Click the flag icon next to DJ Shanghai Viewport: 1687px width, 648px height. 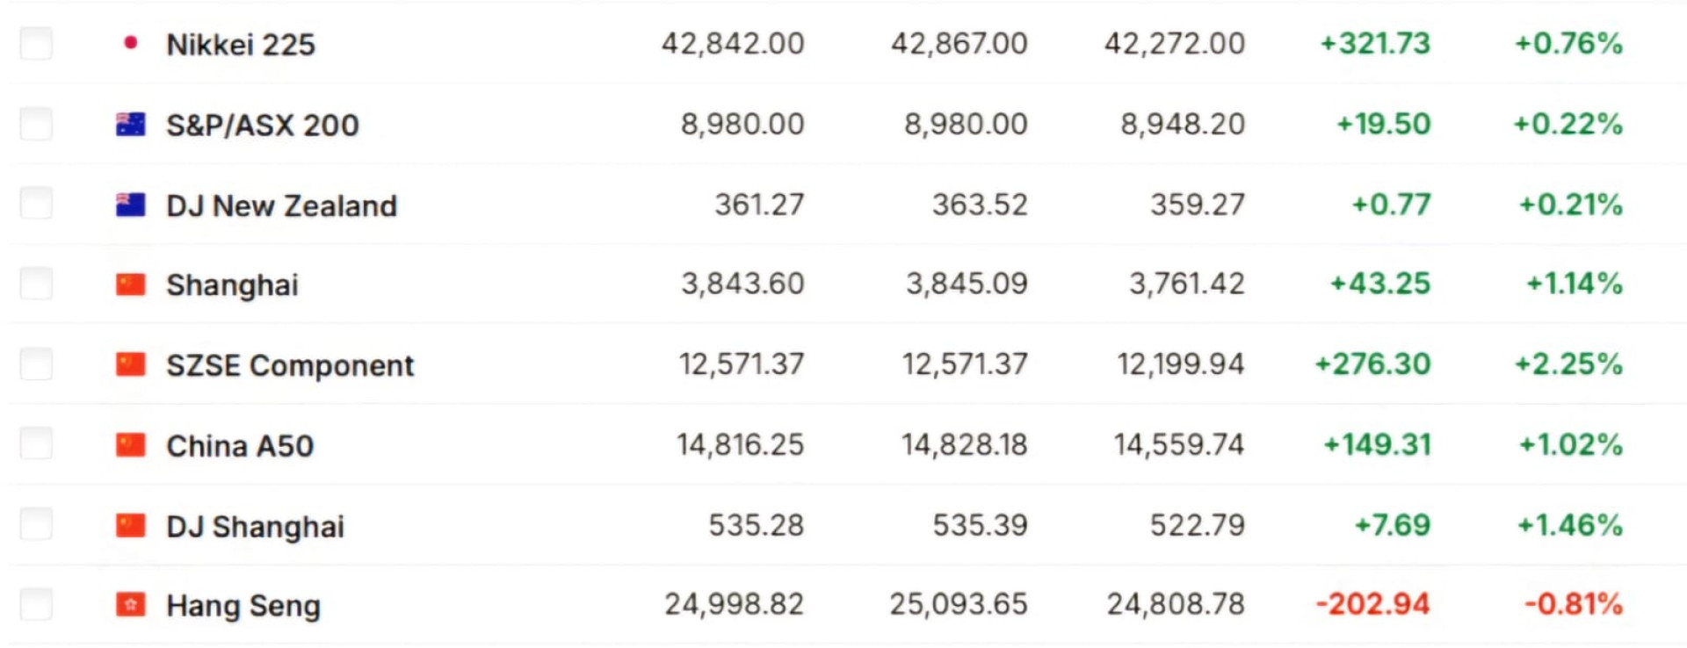click(131, 525)
